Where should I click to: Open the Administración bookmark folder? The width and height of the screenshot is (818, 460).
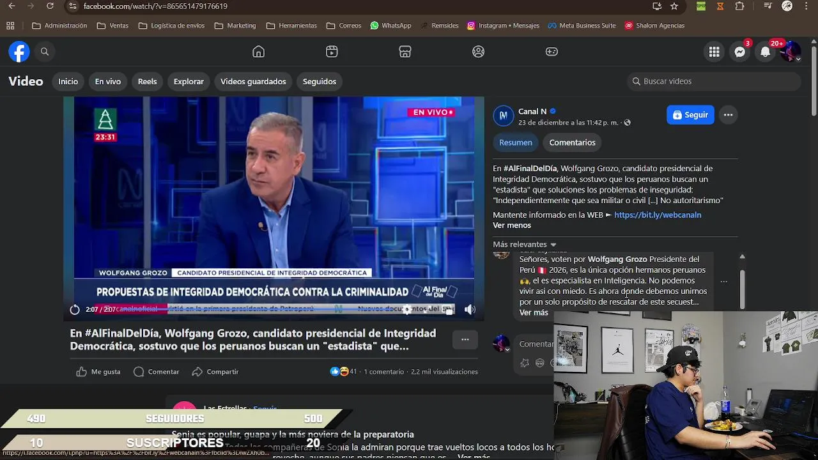coord(59,26)
